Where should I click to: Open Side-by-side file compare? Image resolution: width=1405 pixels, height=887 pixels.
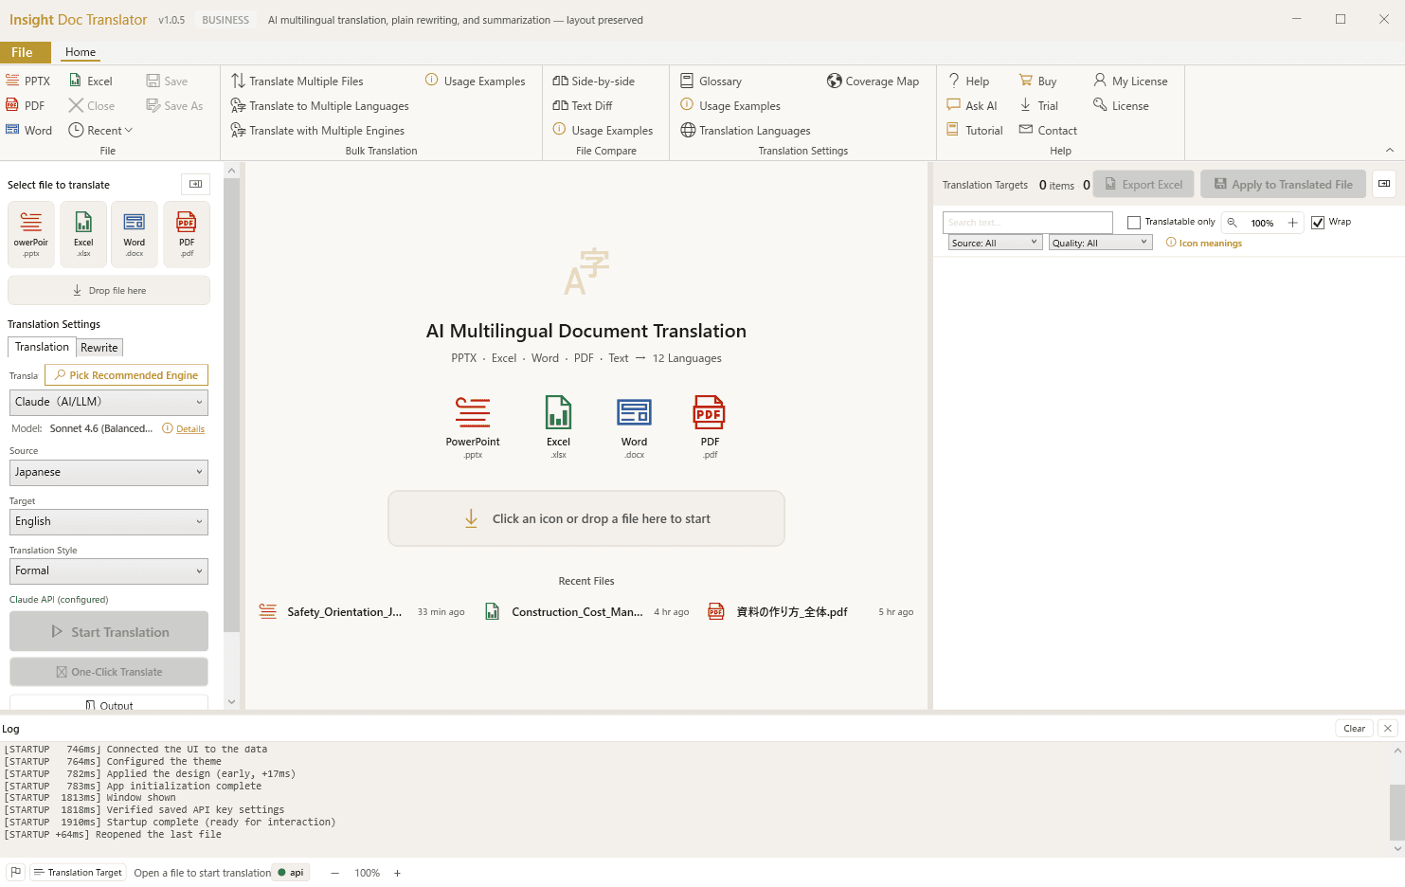pyautogui.click(x=594, y=81)
